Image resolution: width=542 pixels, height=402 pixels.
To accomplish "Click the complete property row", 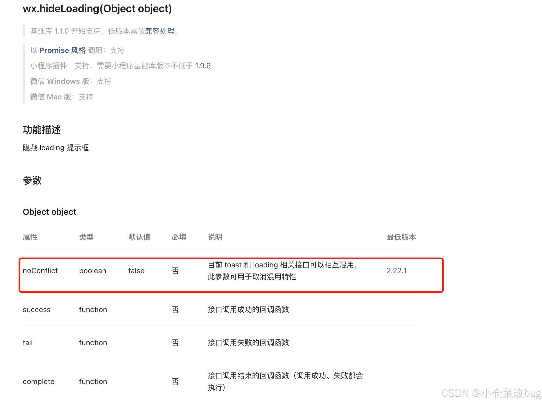I will (x=38, y=381).
